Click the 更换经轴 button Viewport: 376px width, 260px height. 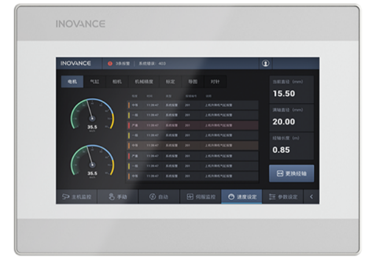click(x=292, y=173)
